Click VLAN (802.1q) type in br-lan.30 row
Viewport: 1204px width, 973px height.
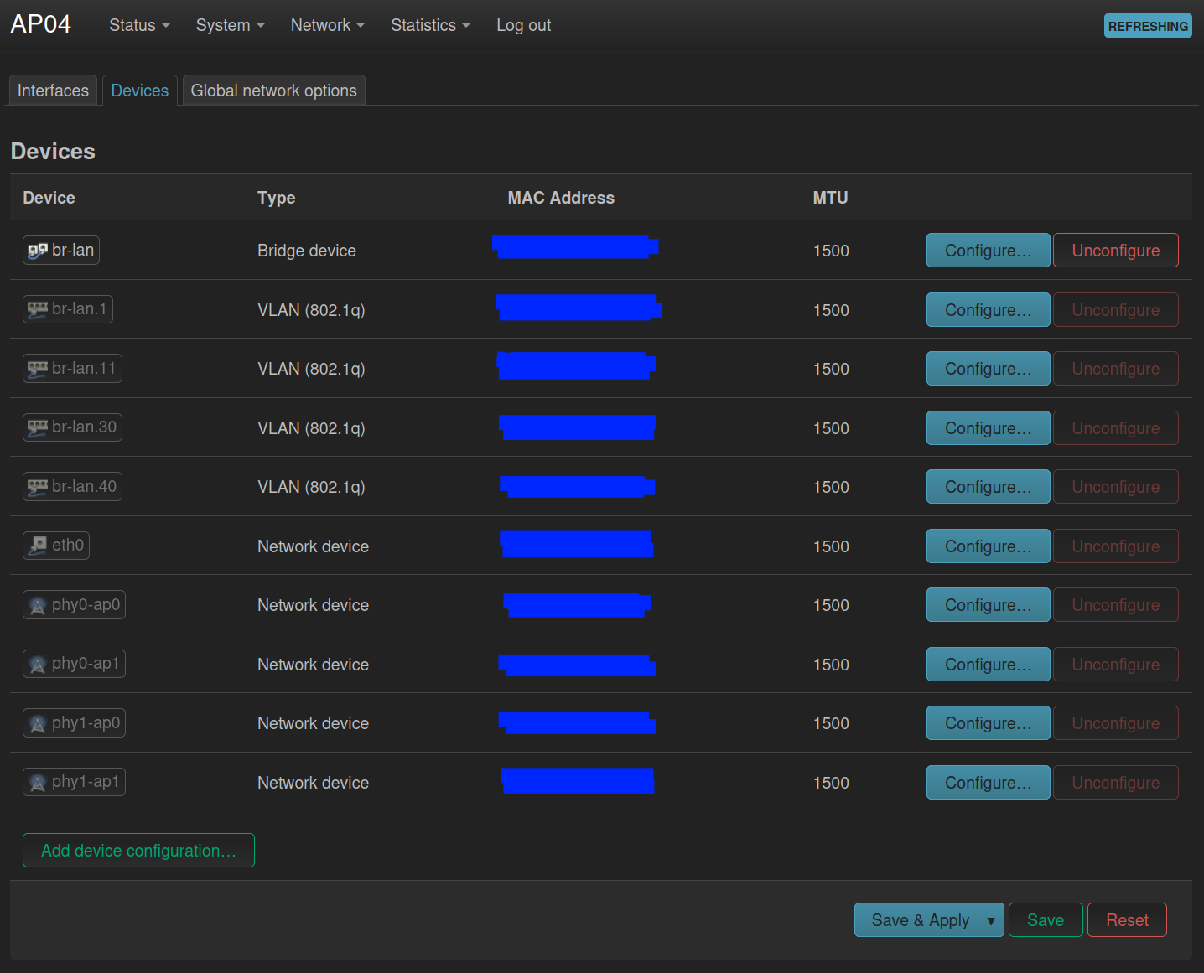(x=311, y=428)
